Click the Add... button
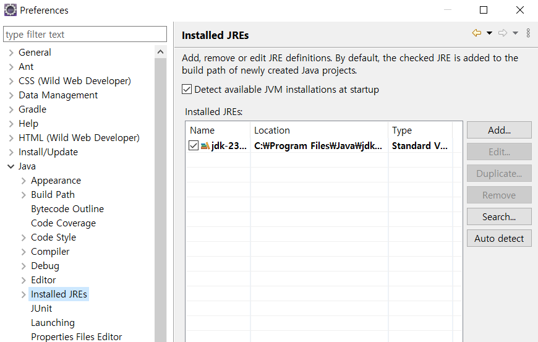This screenshot has width=538, height=342. click(499, 130)
